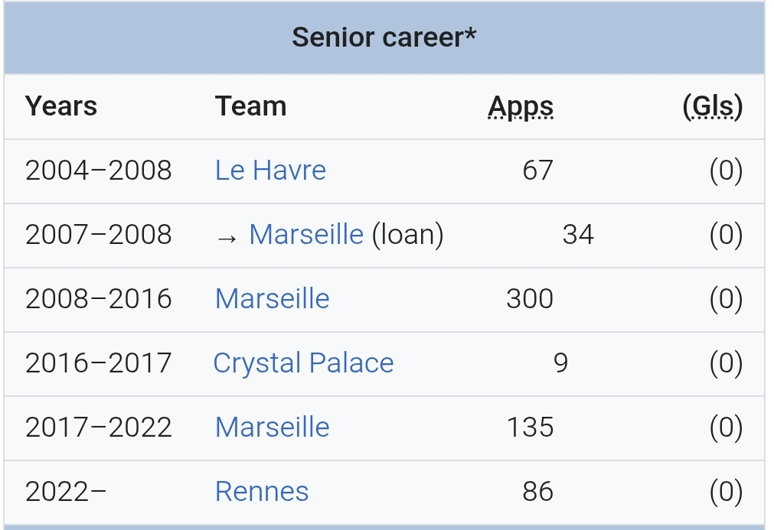Click the 34 appearances loan value
Viewport: 774px width, 530px height.
(578, 234)
